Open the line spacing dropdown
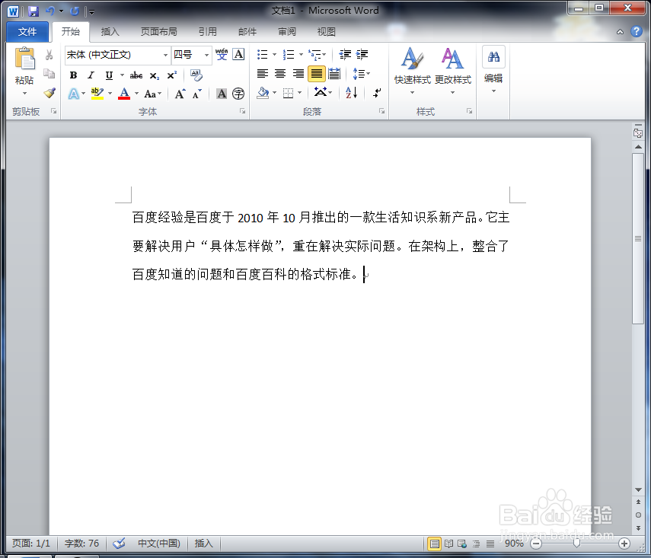Image resolution: width=651 pixels, height=558 pixels. (x=361, y=74)
